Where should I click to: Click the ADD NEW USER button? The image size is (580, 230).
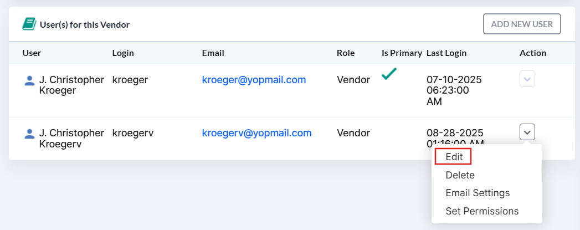click(x=522, y=24)
